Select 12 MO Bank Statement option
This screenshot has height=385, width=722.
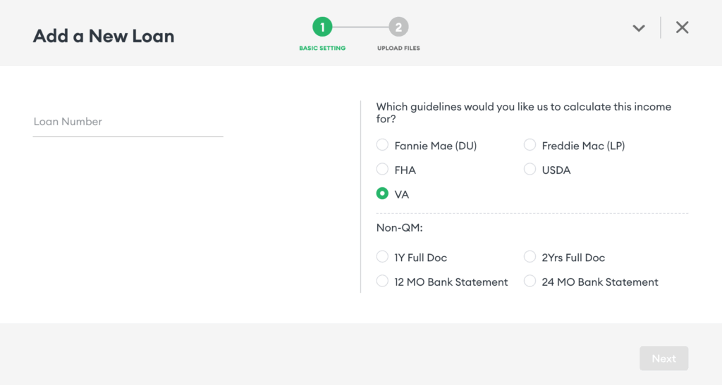pyautogui.click(x=382, y=282)
